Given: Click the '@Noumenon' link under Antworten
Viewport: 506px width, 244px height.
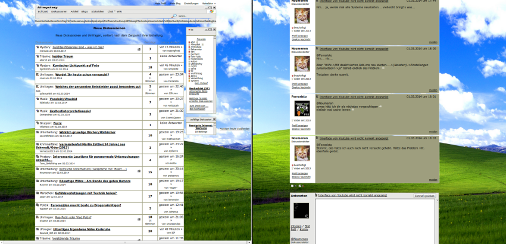Looking at the screenshot, I should (x=299, y=239).
